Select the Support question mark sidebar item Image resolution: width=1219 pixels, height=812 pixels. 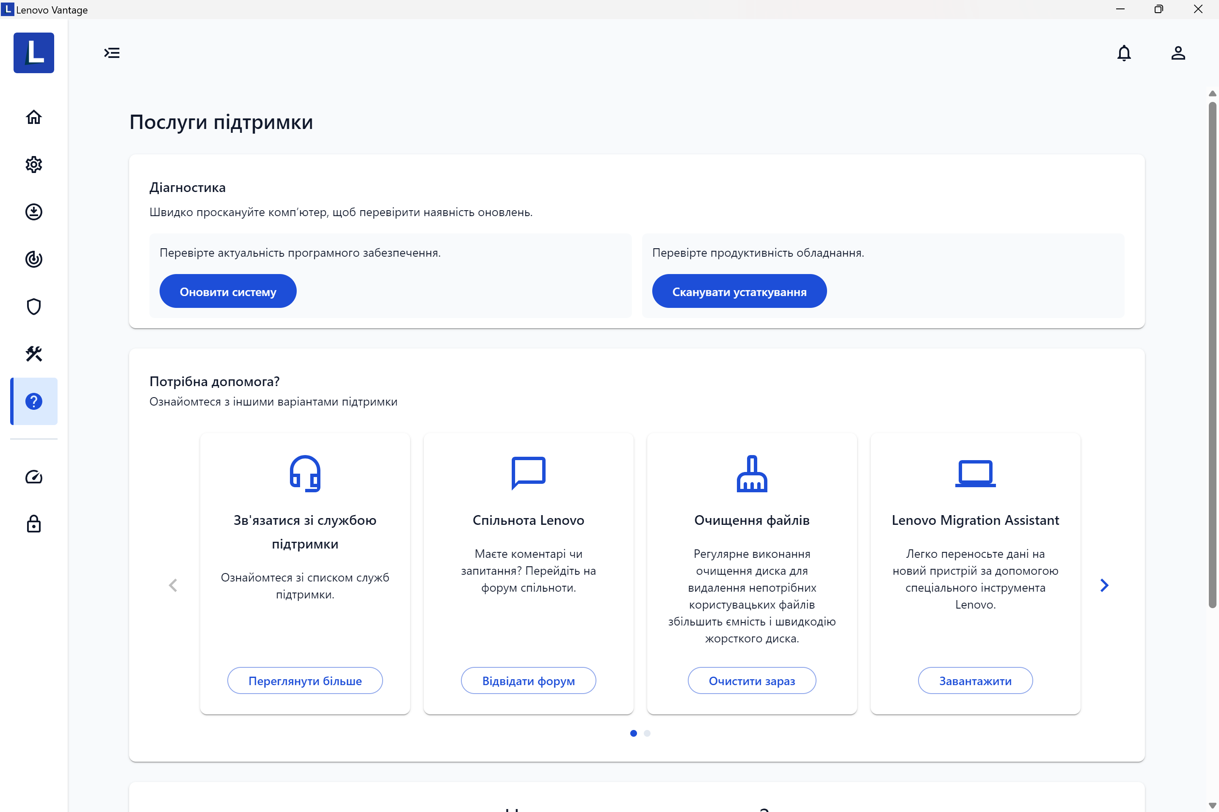[x=34, y=401]
